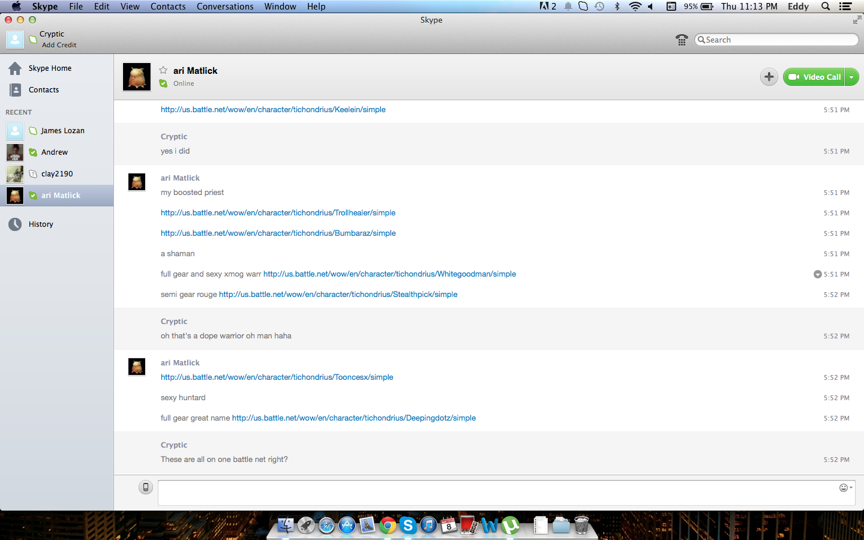Image resolution: width=864 pixels, height=540 pixels.
Task: Open the View menu
Action: tap(130, 7)
